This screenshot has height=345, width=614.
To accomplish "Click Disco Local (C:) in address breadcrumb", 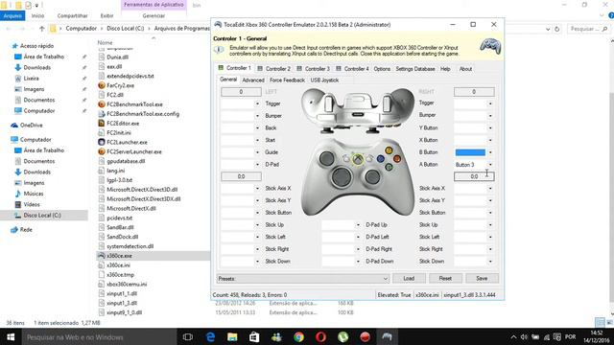I will 126,29.
